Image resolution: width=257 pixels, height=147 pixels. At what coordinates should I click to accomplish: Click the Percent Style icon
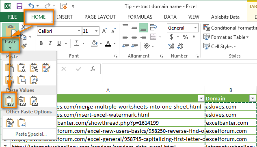coord(186,37)
